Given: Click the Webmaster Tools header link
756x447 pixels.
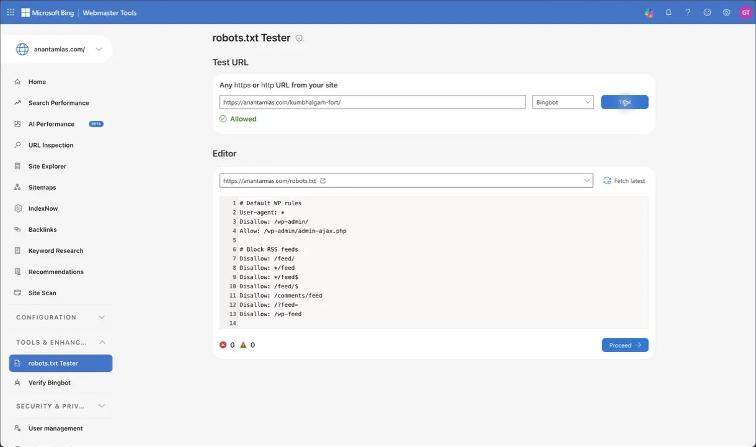Looking at the screenshot, I should pos(110,12).
